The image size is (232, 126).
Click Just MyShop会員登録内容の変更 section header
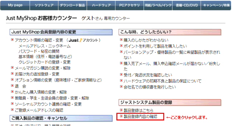coord(61,32)
